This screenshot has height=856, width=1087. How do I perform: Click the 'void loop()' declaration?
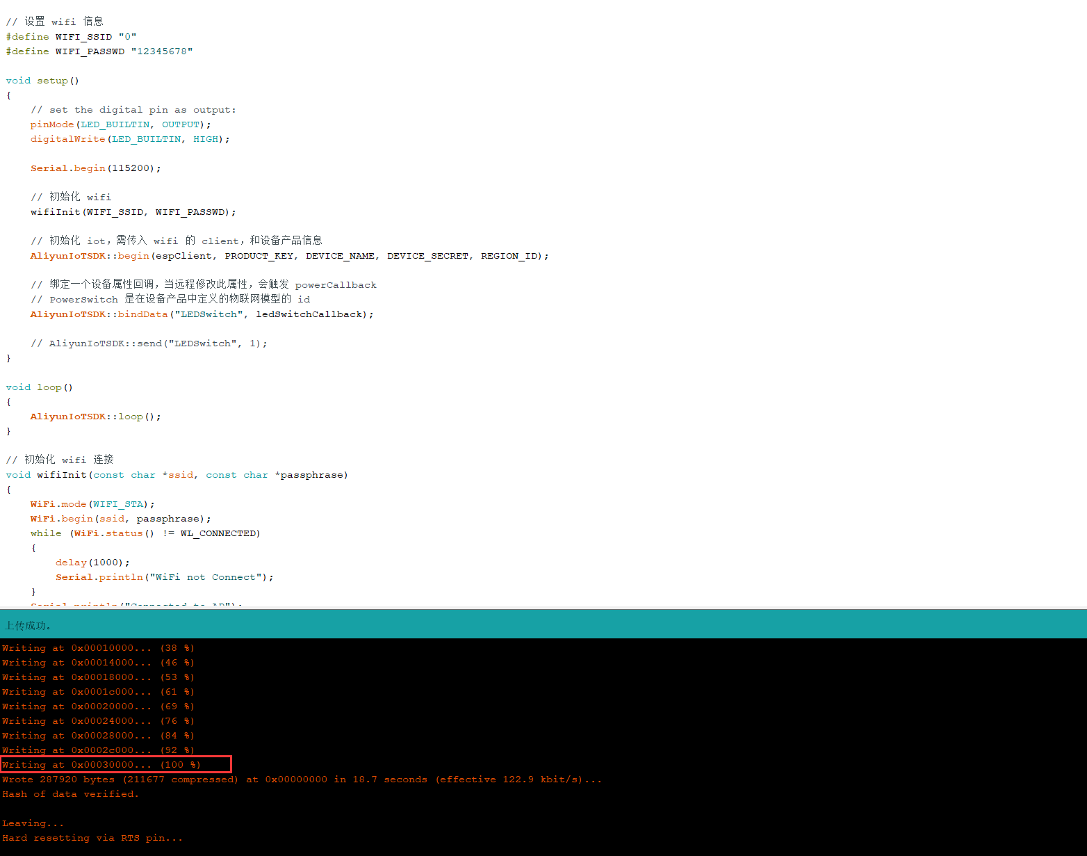pos(40,387)
